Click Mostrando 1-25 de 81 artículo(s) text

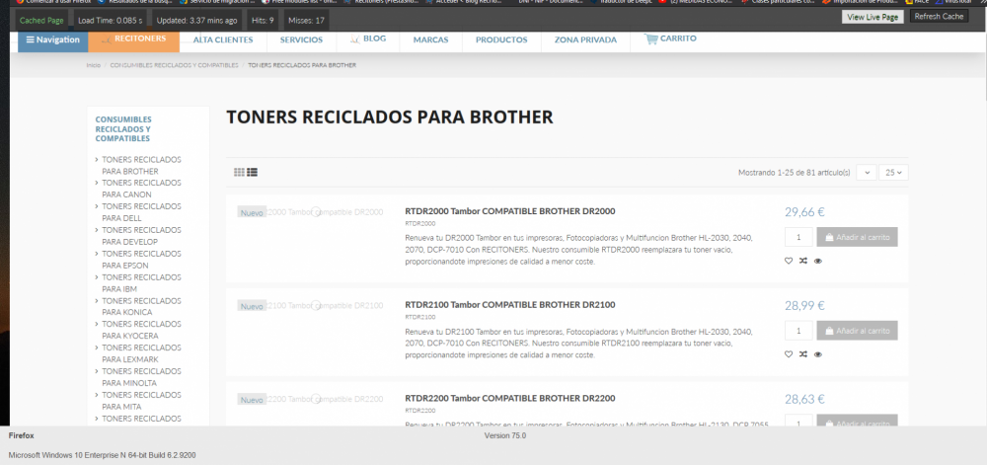click(x=795, y=173)
